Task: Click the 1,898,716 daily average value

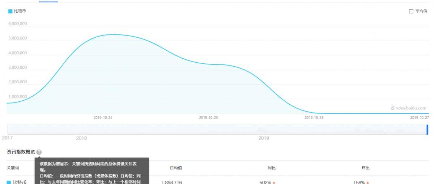Action: point(171,182)
